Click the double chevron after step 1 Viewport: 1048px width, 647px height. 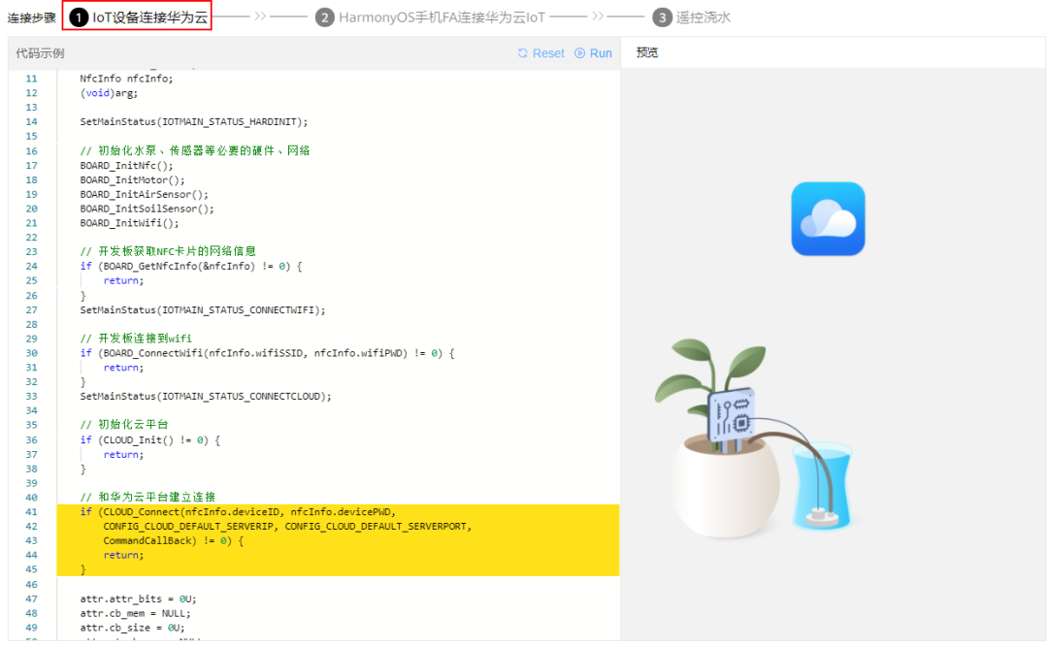pos(260,17)
